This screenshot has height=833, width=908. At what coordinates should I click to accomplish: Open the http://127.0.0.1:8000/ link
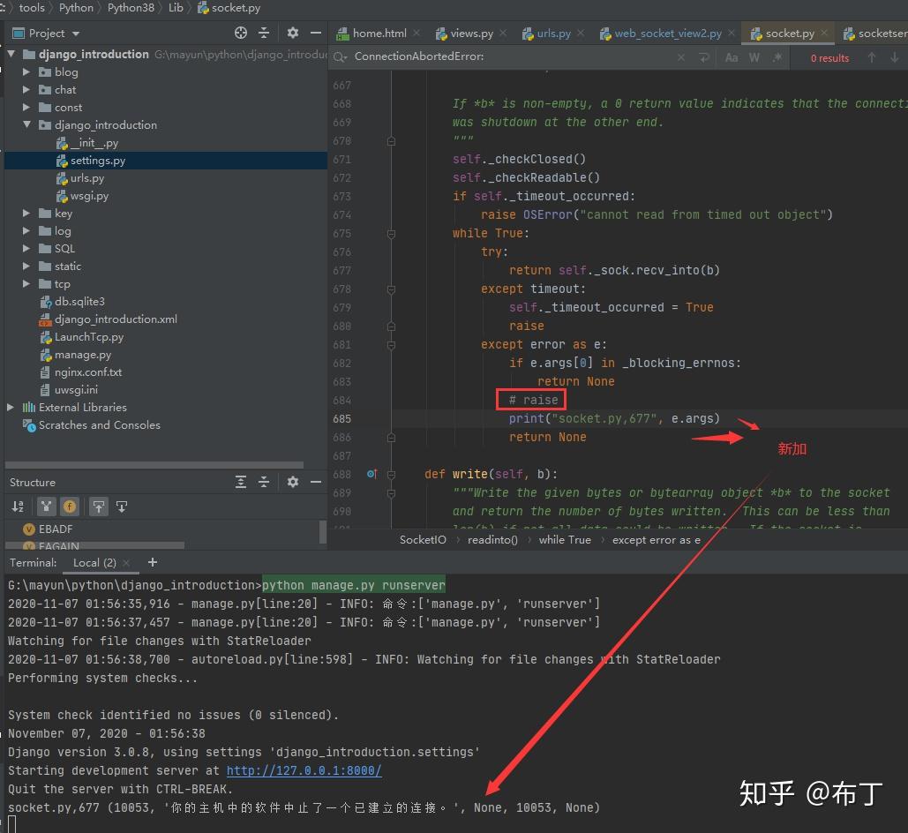(x=304, y=769)
